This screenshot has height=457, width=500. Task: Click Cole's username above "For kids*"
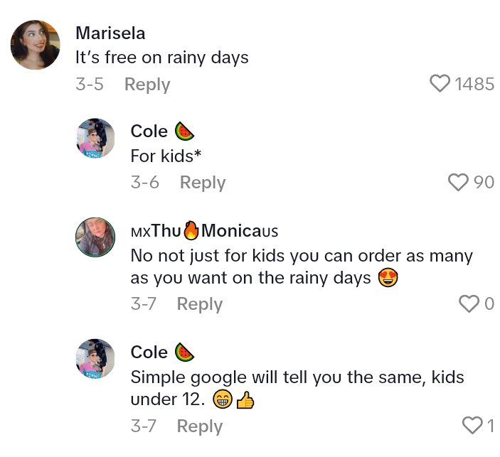tap(149, 131)
